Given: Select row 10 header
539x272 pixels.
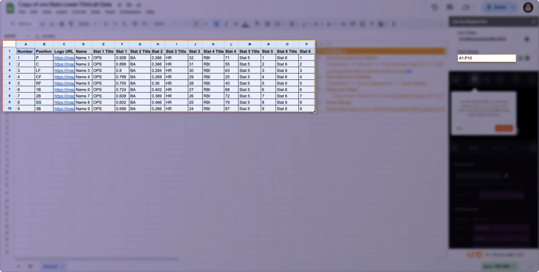Looking at the screenshot, I should [10, 109].
